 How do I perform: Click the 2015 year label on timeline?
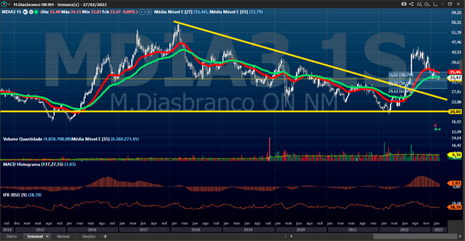40,230
